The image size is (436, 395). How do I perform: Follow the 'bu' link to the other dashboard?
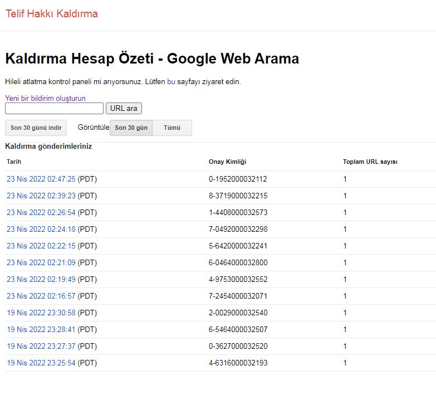click(x=171, y=81)
